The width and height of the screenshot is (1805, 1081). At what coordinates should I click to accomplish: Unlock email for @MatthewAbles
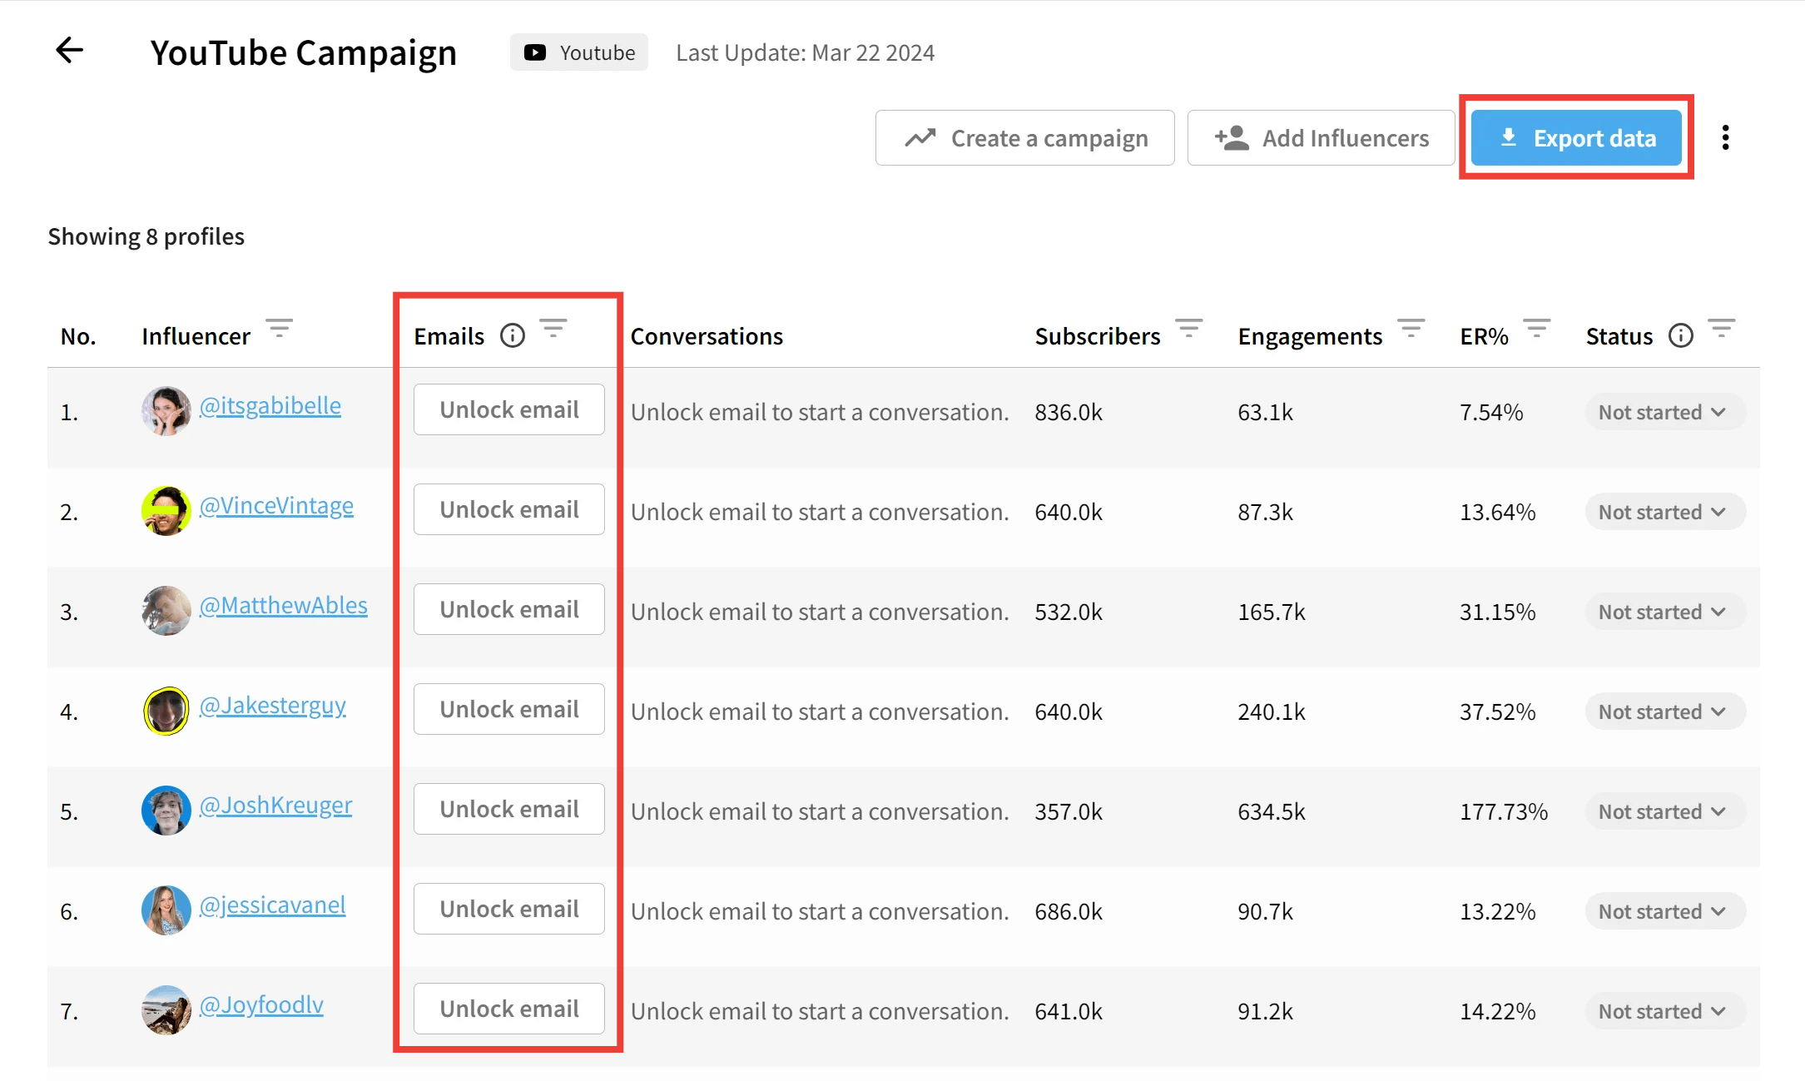pos(508,608)
